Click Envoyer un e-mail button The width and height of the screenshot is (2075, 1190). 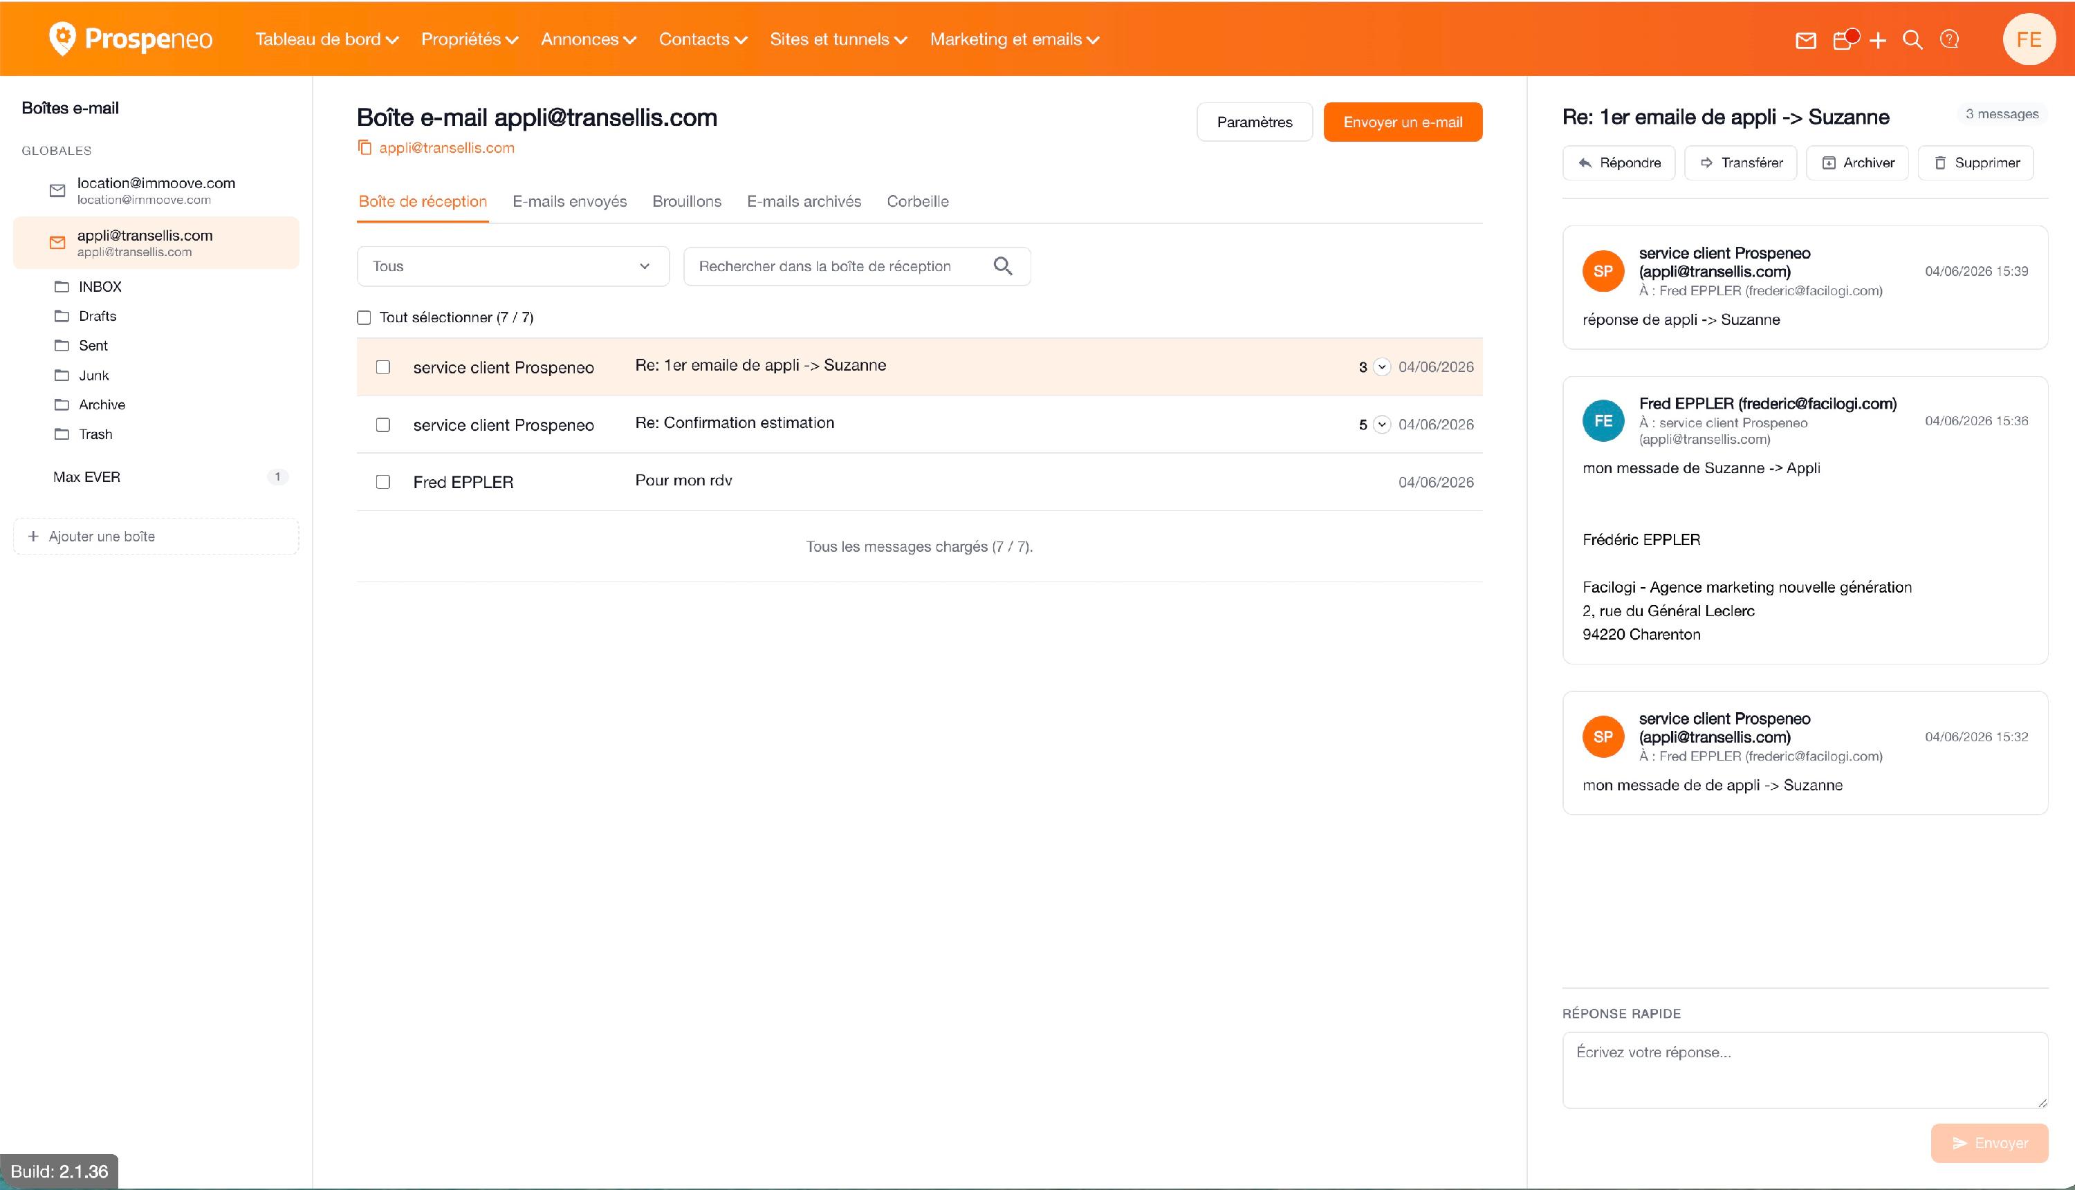1402,122
